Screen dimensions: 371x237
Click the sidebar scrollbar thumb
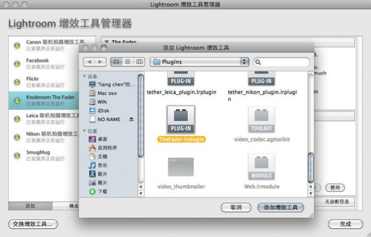click(141, 116)
